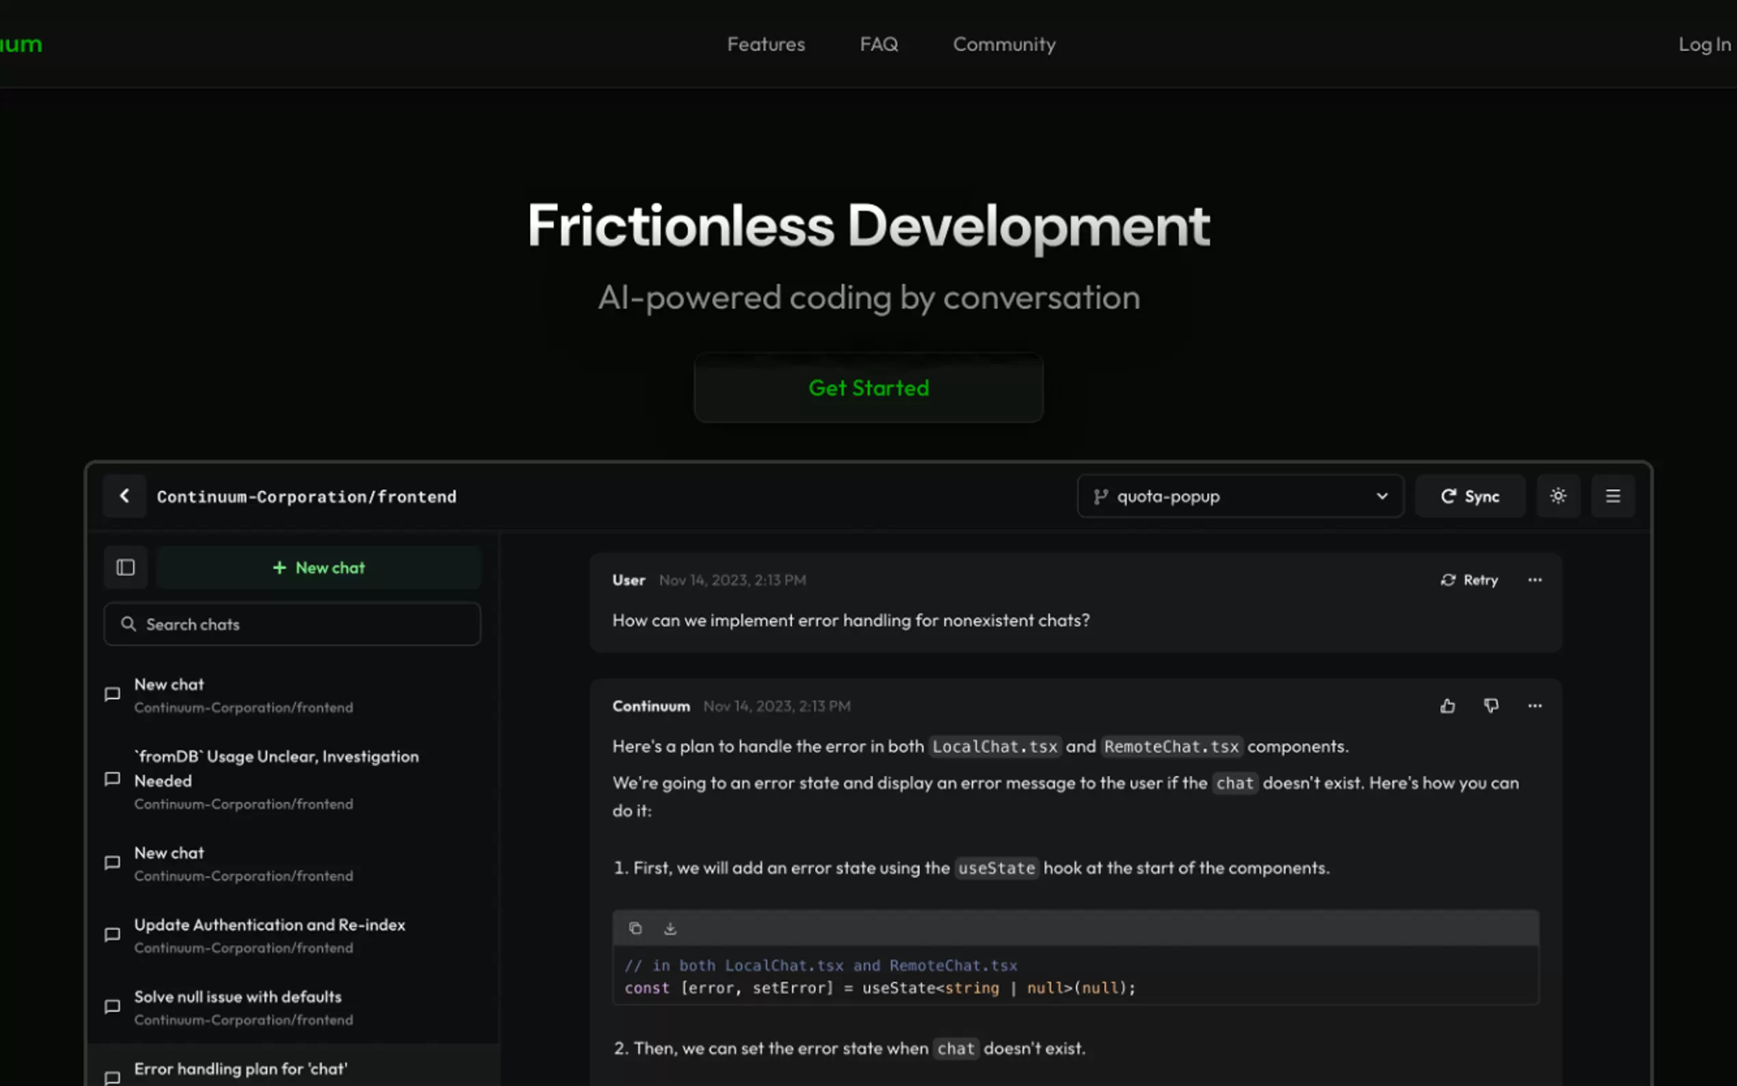This screenshot has height=1086, width=1737.
Task: Click the Log In link
Action: point(1705,44)
